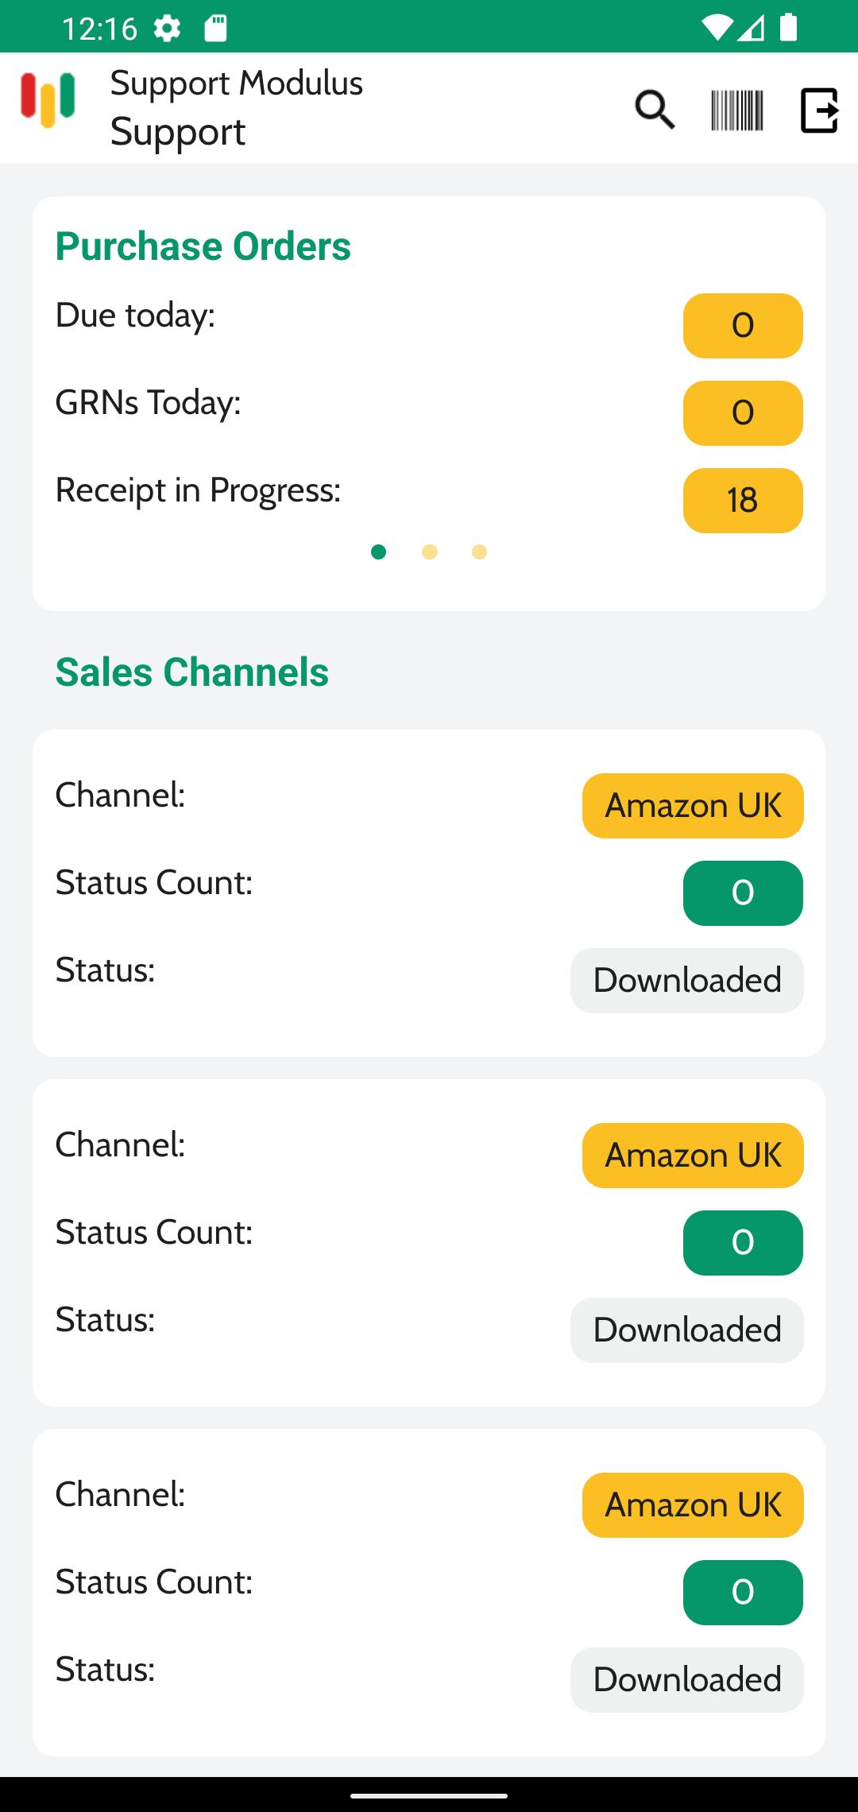The height and width of the screenshot is (1812, 858).
Task: Tap first channel's Downloaded status
Action: pyautogui.click(x=687, y=981)
